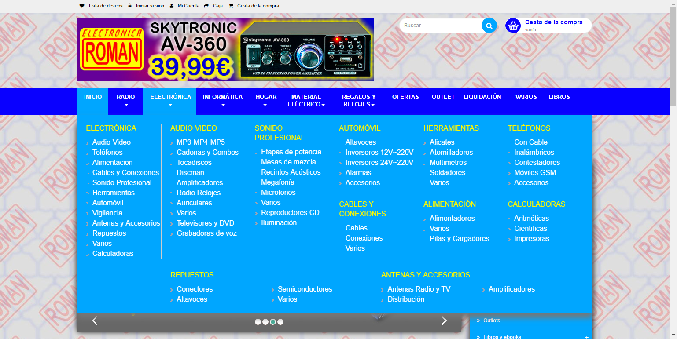Select Multímetros under Herramientas
Screen dimensions: 677x339
click(x=448, y=162)
